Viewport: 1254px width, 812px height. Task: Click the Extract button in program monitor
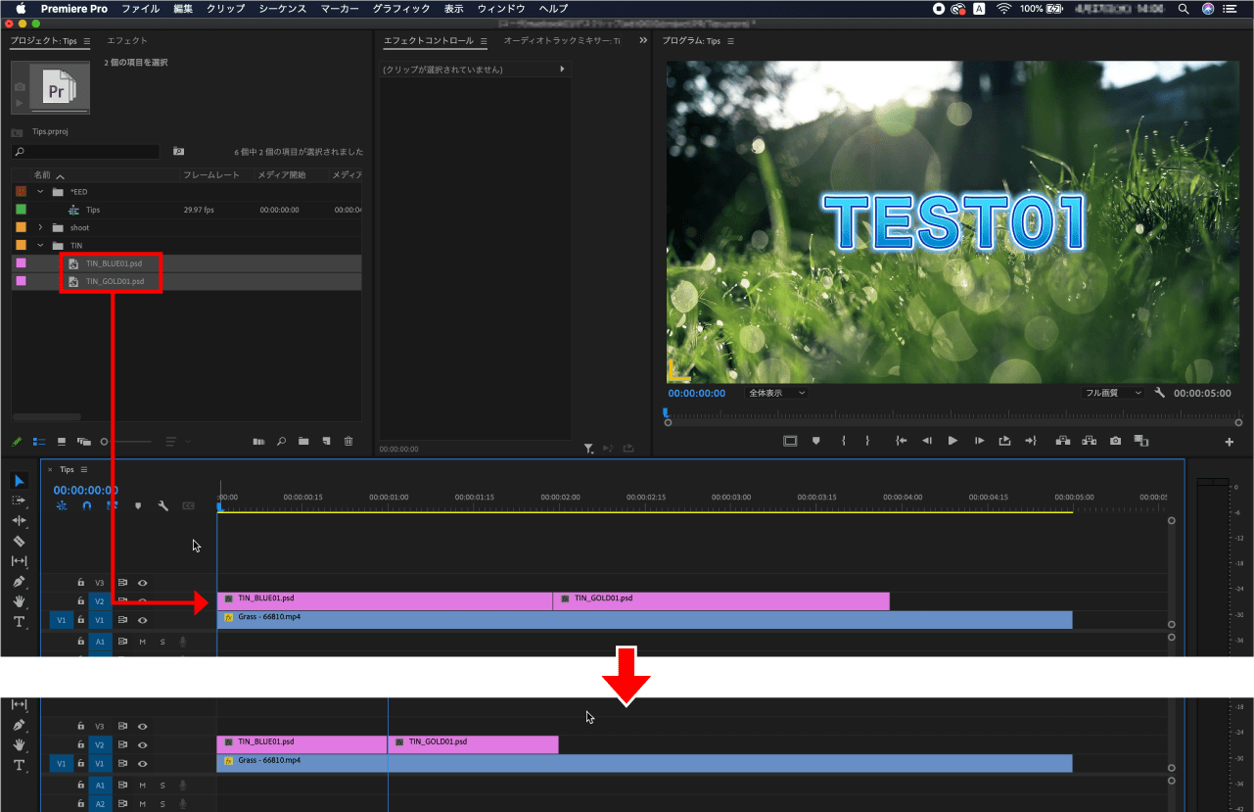pos(1089,441)
